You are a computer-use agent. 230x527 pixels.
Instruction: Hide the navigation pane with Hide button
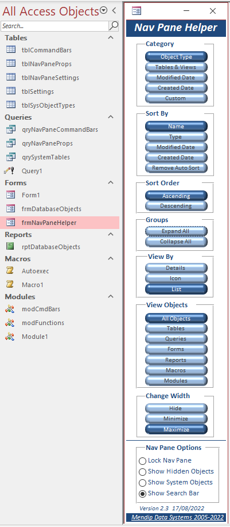176,408
